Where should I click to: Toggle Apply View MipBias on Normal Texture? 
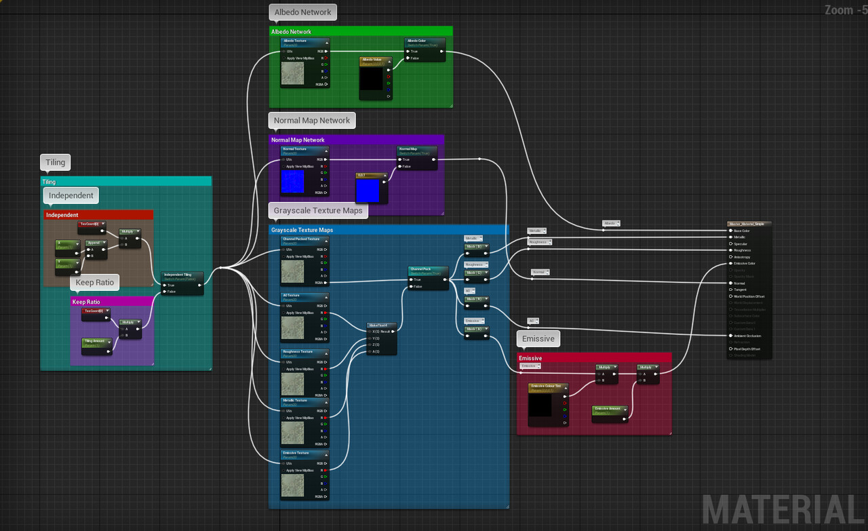click(x=283, y=166)
